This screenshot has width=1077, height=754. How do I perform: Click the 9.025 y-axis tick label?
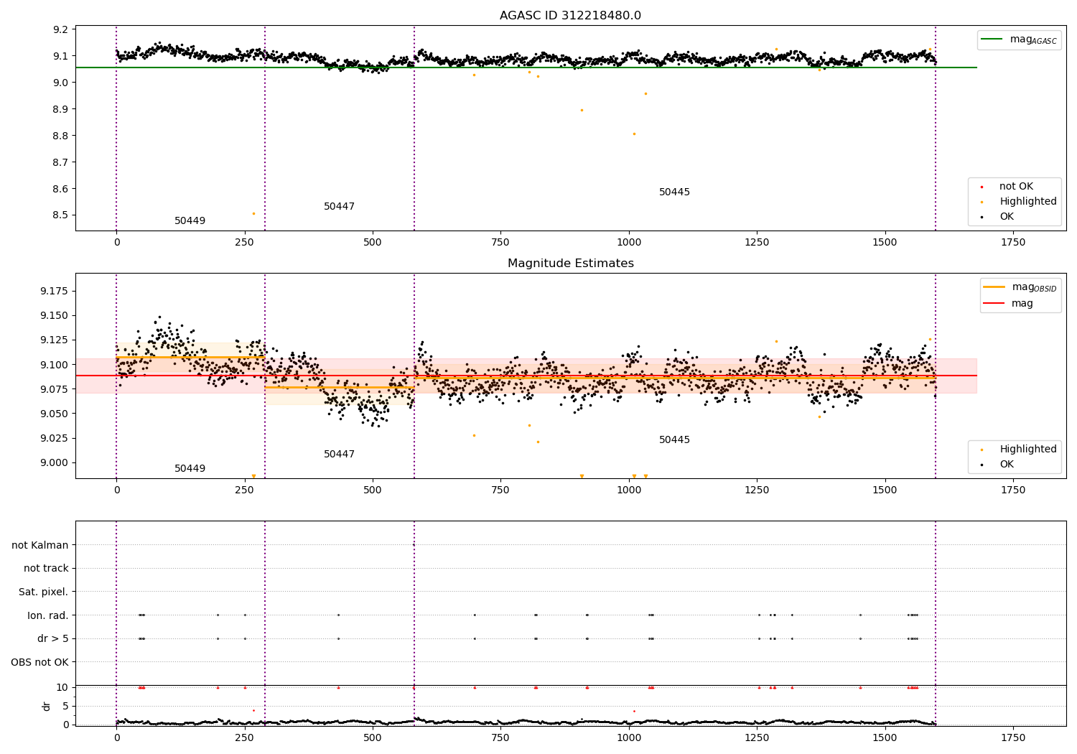[55, 438]
